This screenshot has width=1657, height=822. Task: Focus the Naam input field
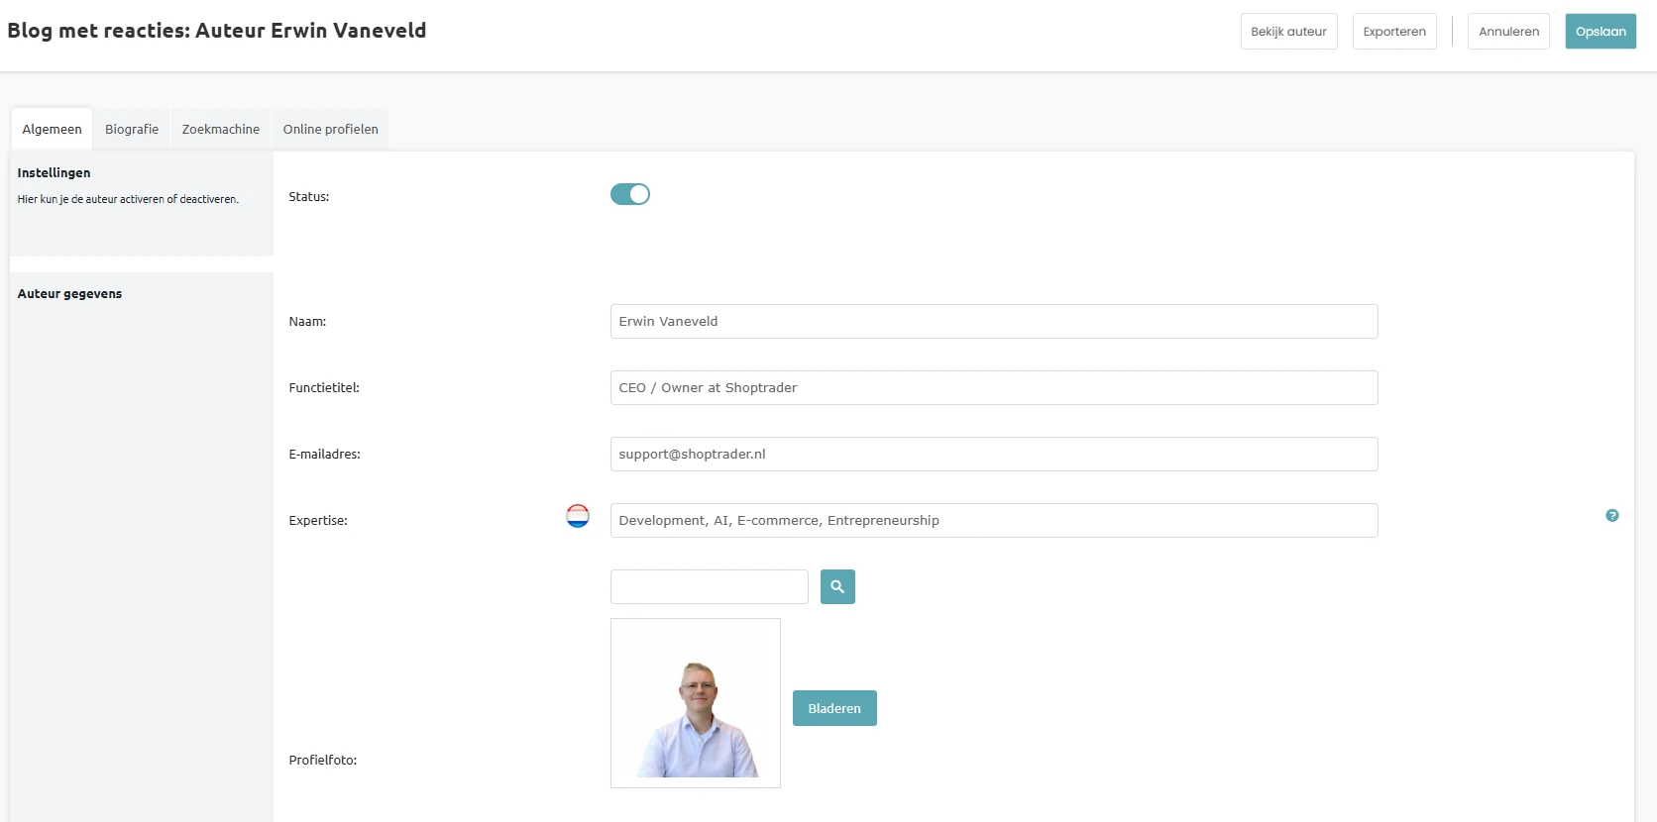click(993, 322)
